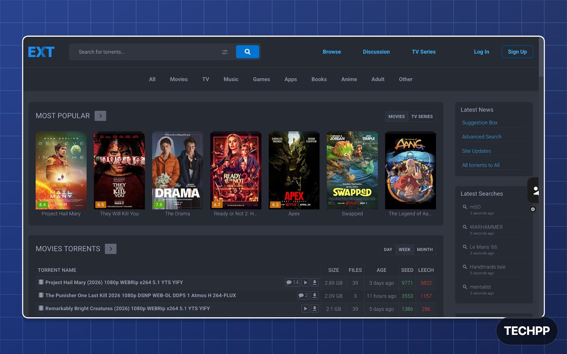
Task: Open Remarkably Bright Creatures torrent link
Action: 127,308
